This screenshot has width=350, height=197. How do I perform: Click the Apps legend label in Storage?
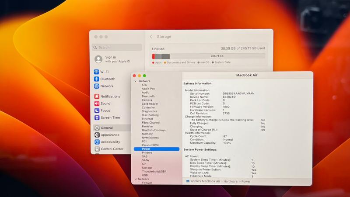[x=158, y=62]
